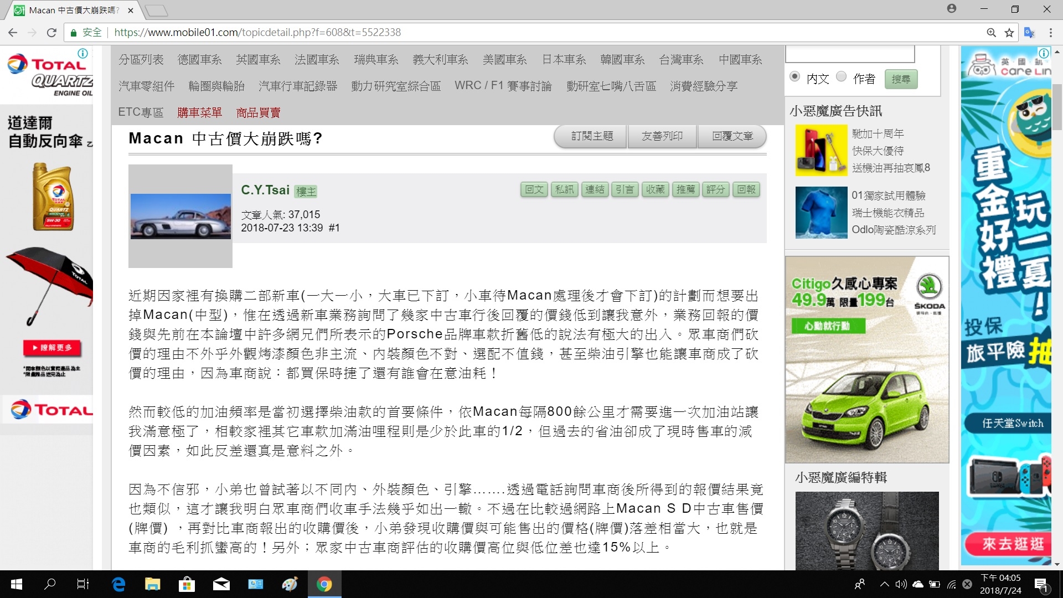Click the 收藏 favorite button
1063x598 pixels.
coord(655,190)
